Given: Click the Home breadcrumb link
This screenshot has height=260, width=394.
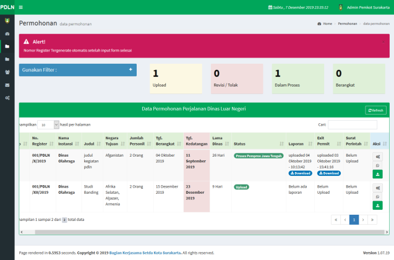Looking at the screenshot, I should pyautogui.click(x=325, y=24).
